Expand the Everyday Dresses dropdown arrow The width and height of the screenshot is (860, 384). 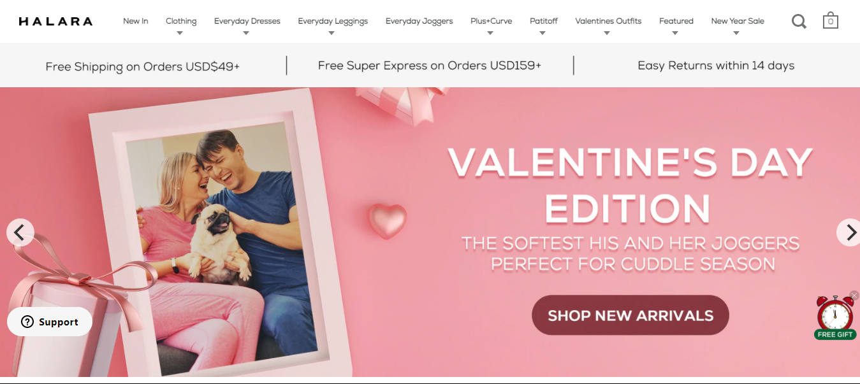pos(246,34)
